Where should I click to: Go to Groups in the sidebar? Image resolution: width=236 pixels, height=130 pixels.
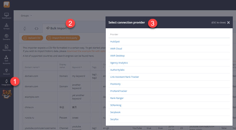click(6, 26)
